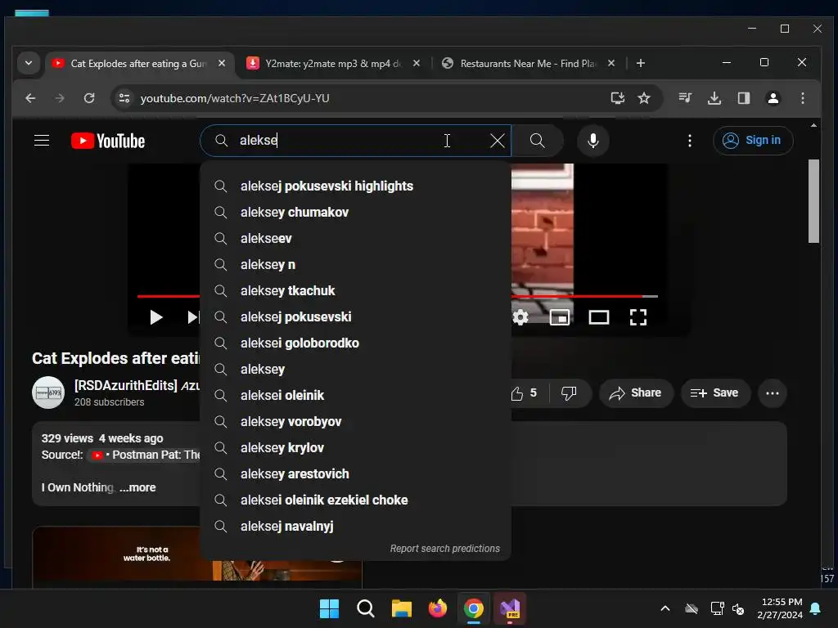838x628 pixels.
Task: Switch to theater mode
Action: point(598,317)
